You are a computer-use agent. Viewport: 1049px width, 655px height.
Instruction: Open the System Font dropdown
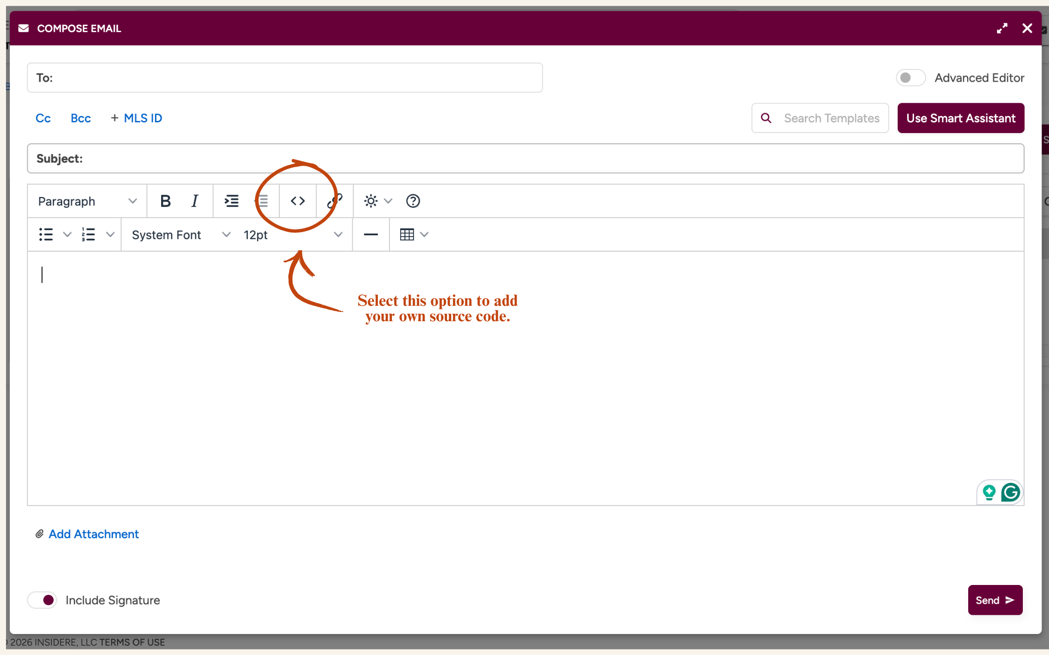[x=181, y=234]
